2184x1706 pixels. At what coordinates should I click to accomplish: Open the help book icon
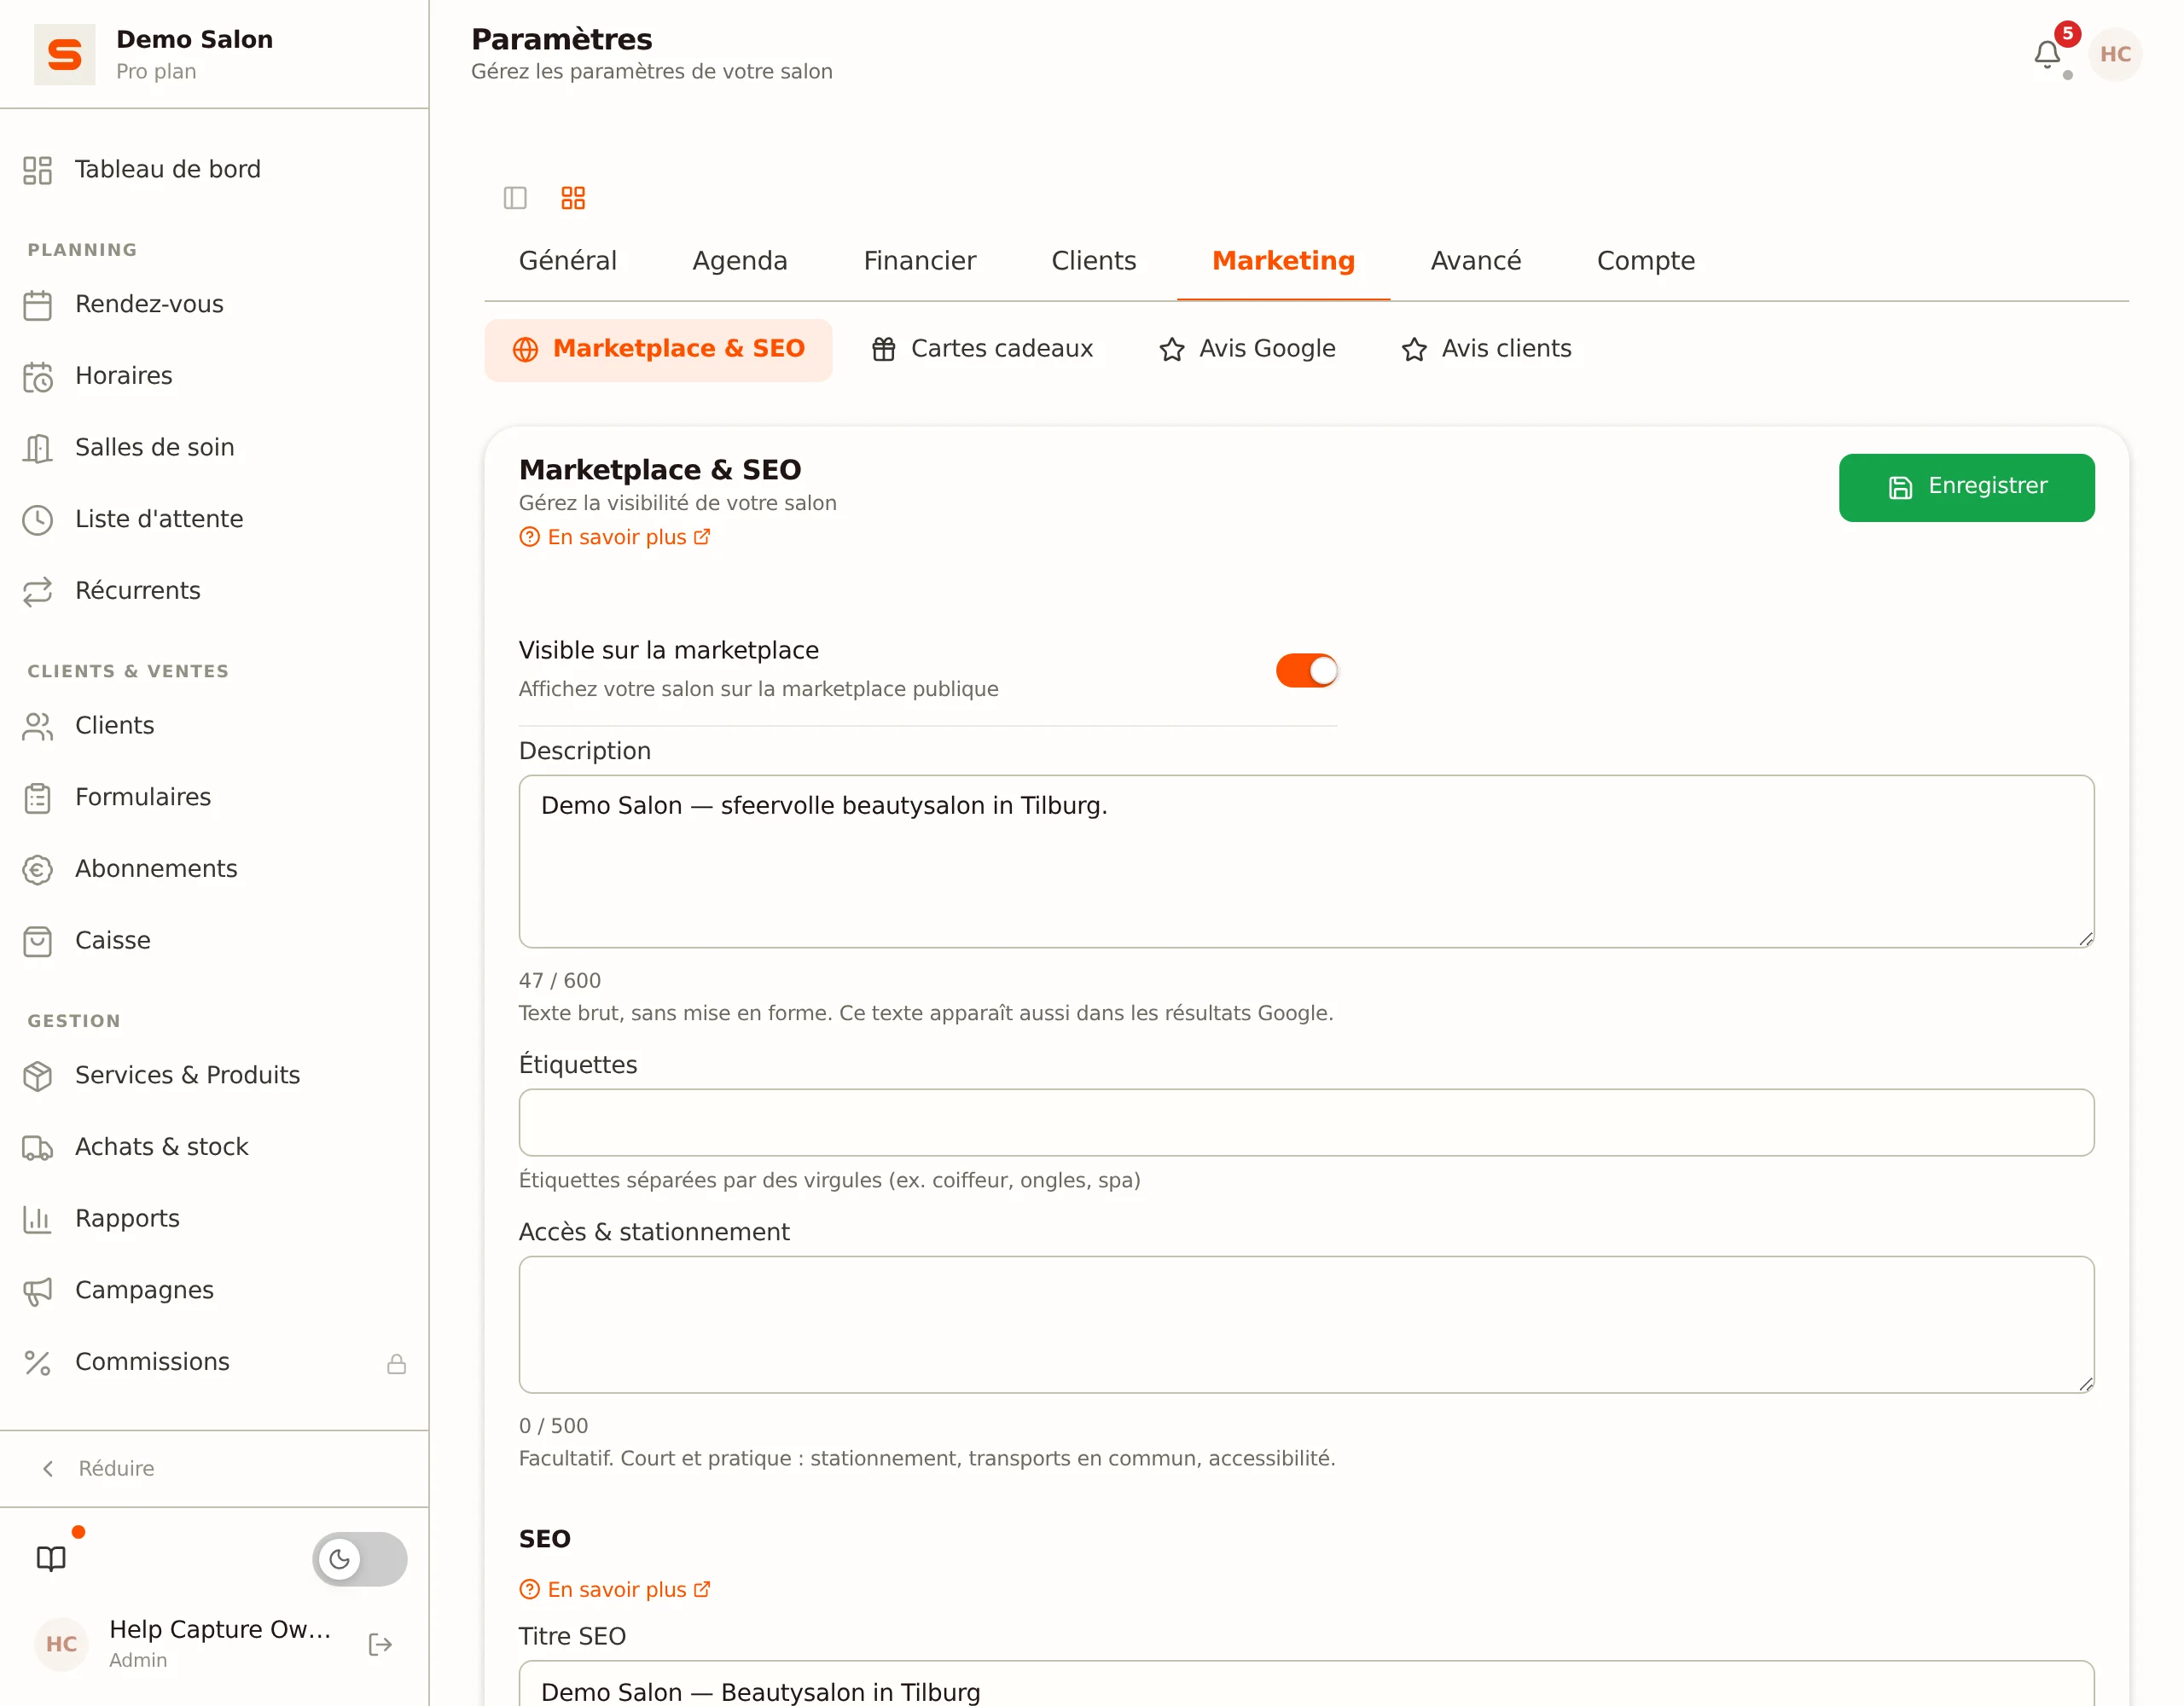[51, 1558]
